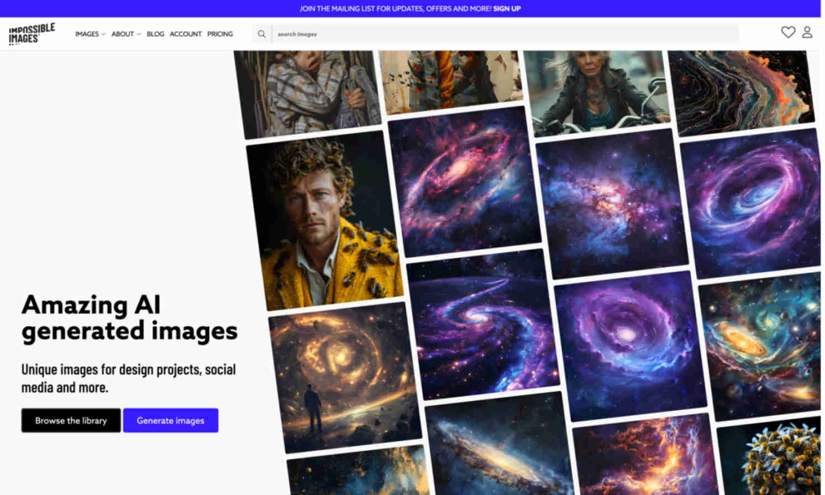Focus the search images input field
The height and width of the screenshot is (495, 825).
pyautogui.click(x=505, y=34)
